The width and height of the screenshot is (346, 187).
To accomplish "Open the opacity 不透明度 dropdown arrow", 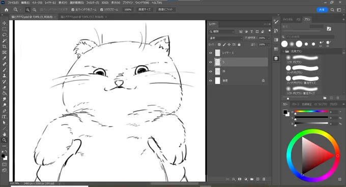I will [269, 38].
